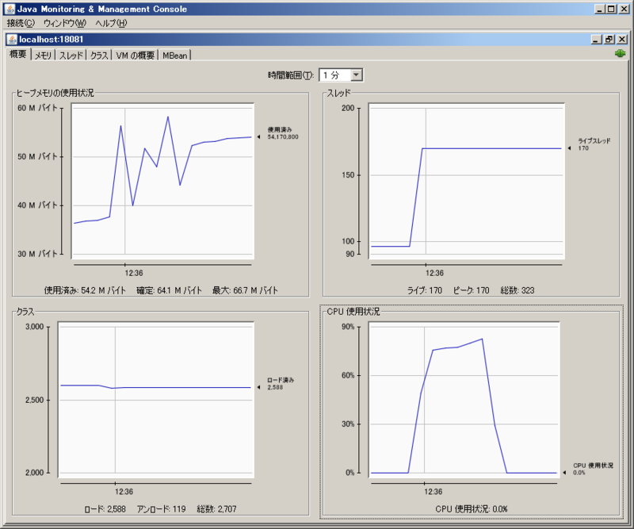The height and width of the screenshot is (529, 634).
Task: Close the Java Monitoring & Management Console window
Action: pyautogui.click(x=624, y=9)
